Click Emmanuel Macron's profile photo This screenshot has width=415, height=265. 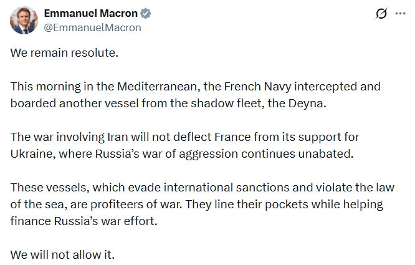tap(23, 21)
